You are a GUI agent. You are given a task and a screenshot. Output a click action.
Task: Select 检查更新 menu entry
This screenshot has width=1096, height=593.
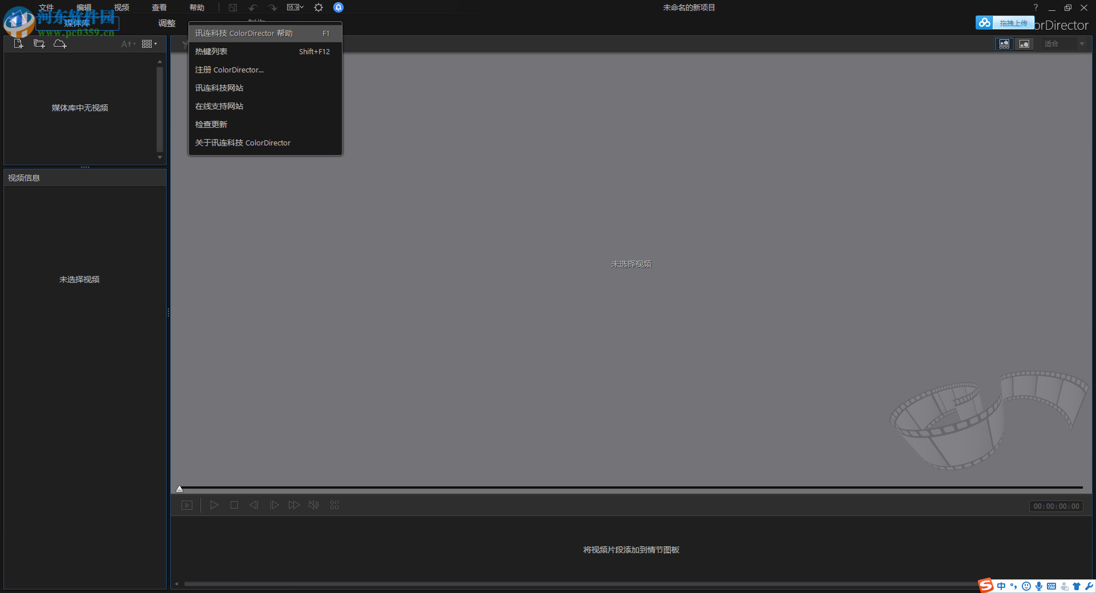click(265, 124)
